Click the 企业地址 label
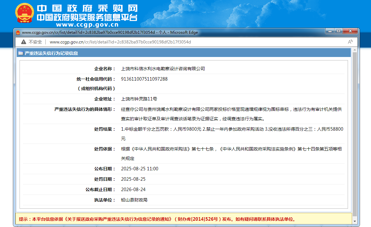Screen dimensions: 371x227 pyautogui.click(x=105, y=99)
